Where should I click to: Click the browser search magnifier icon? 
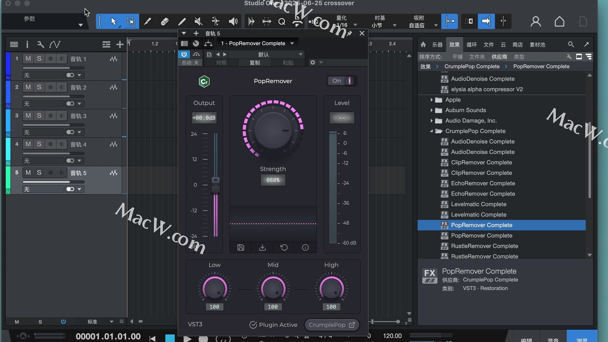click(x=571, y=45)
